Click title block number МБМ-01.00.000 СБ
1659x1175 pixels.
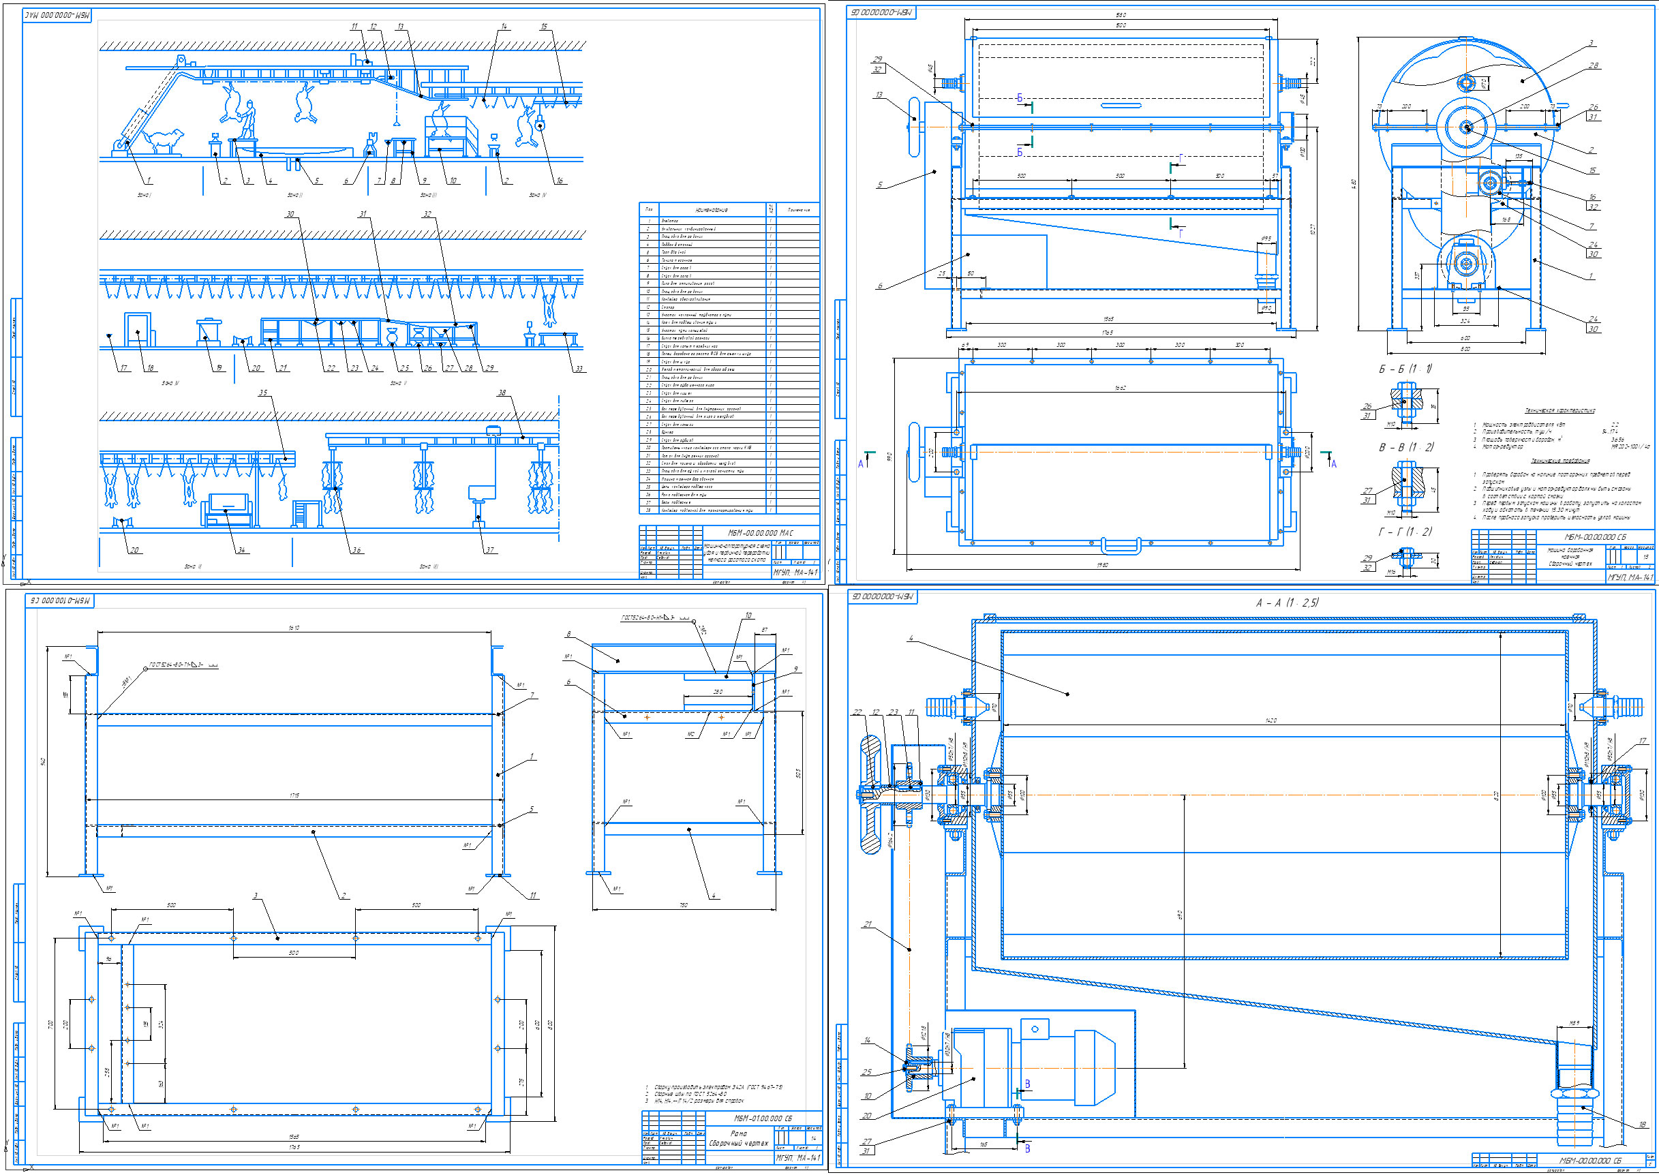point(763,1118)
